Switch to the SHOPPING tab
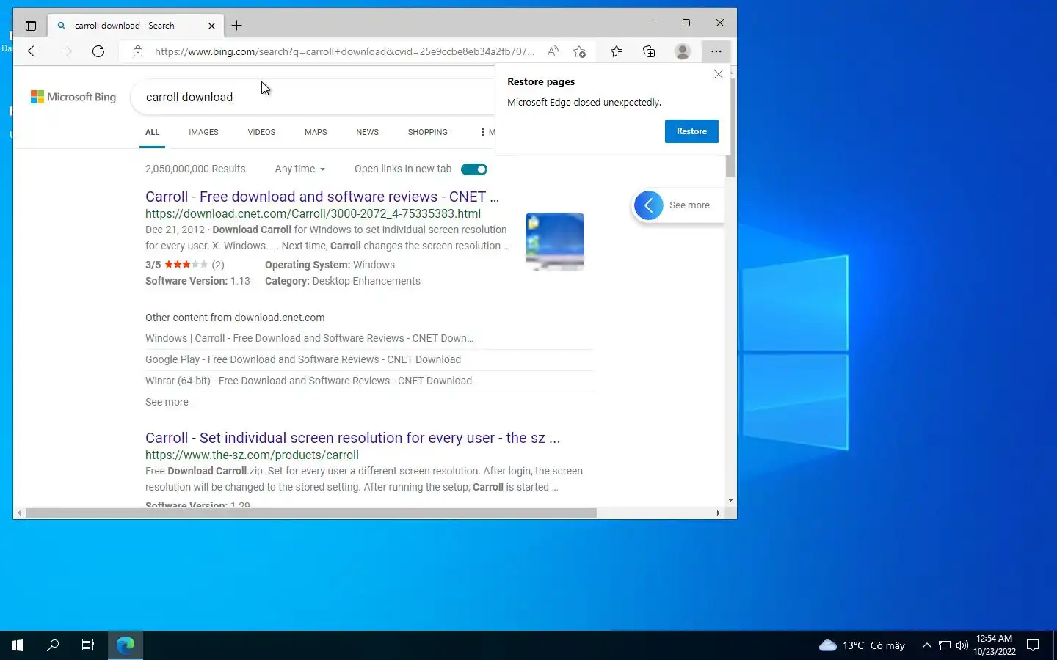 (427, 132)
